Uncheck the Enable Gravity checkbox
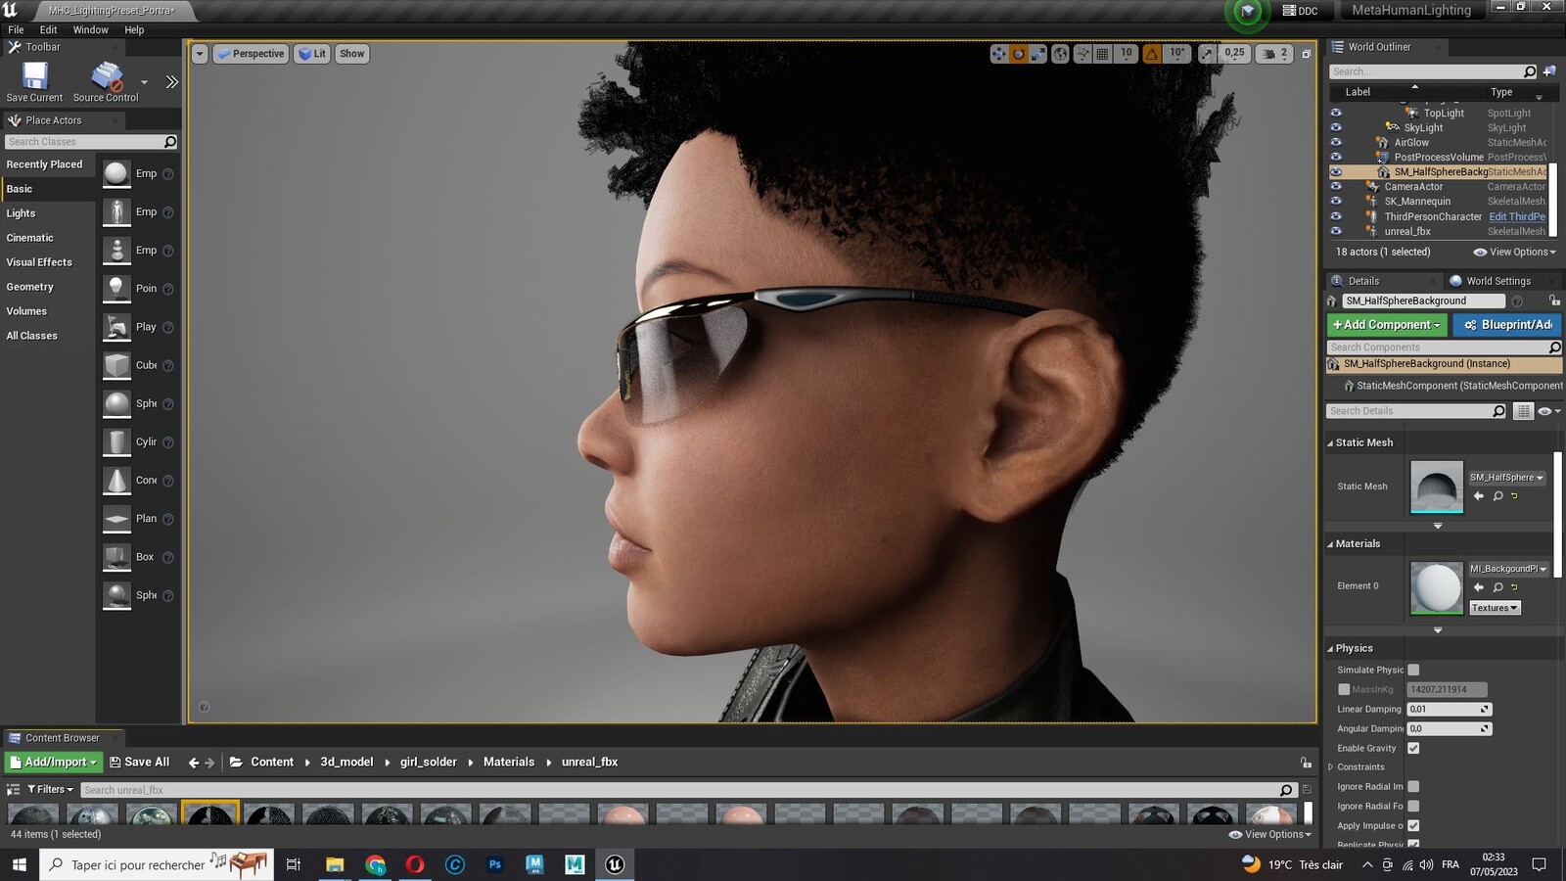Screen dimensions: 1566x881 click(x=1413, y=748)
